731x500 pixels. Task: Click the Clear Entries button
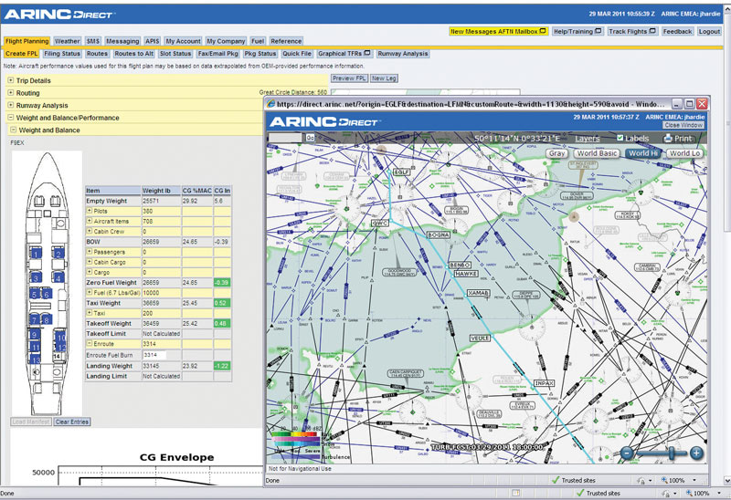(x=71, y=422)
